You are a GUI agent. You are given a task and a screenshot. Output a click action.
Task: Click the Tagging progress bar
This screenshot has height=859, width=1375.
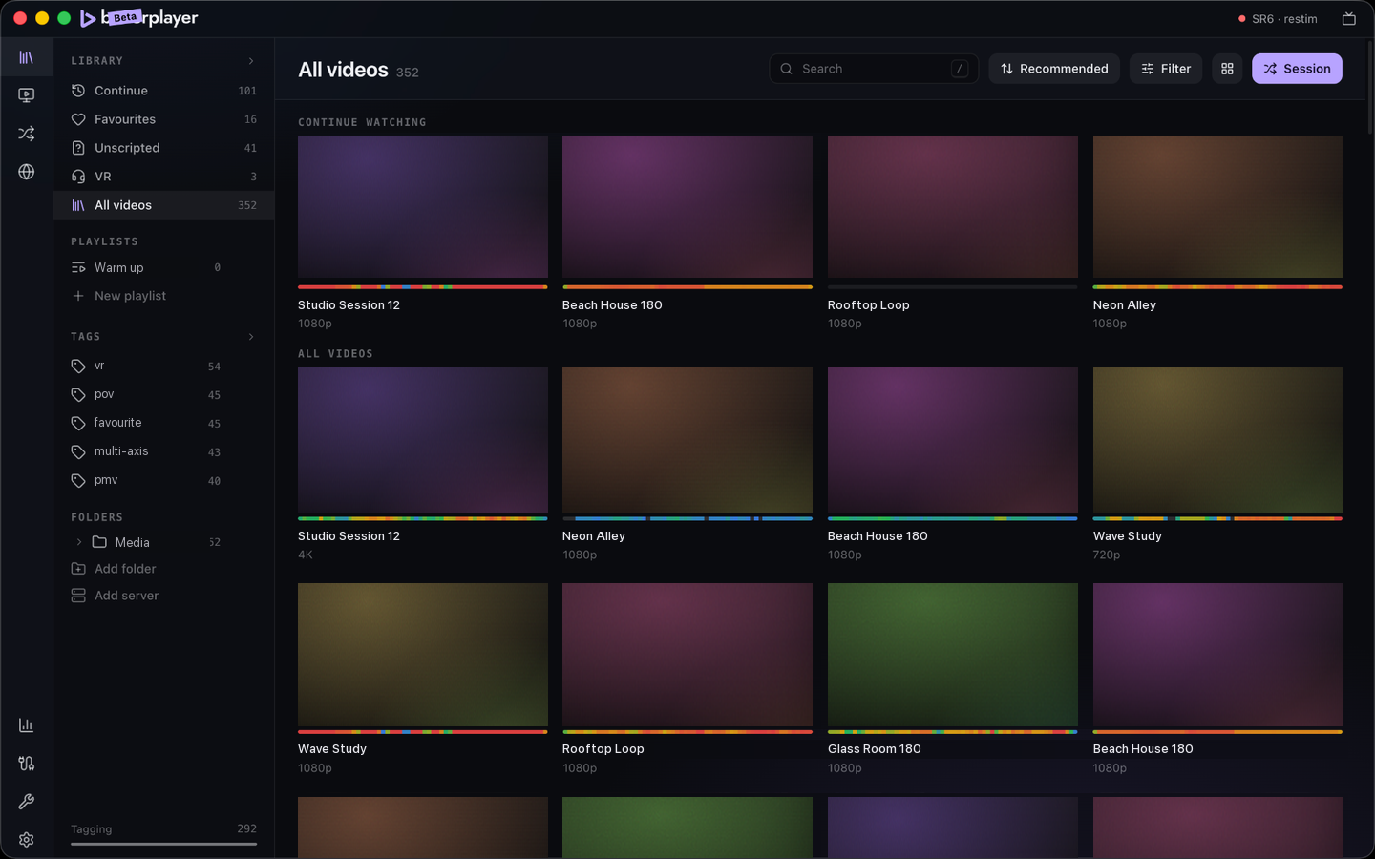point(163,844)
